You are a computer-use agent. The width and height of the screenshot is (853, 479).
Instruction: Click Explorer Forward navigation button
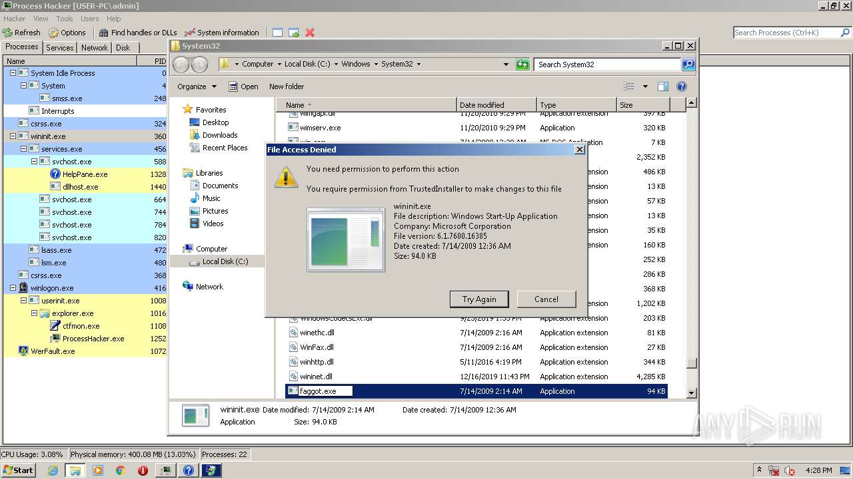[199, 65]
